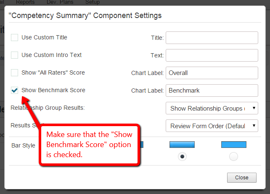Click arrow on Results Sorting dropdown
270x194 pixels.
254,126
